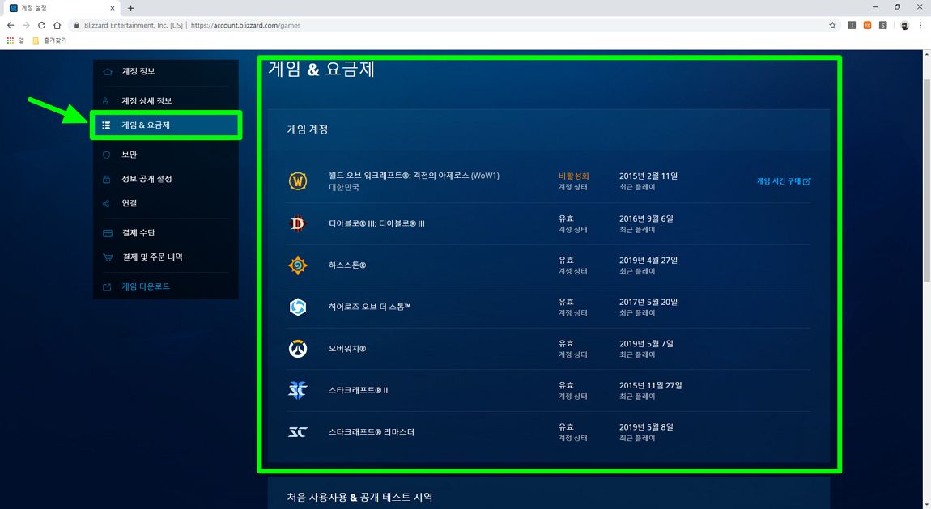
Task: Click the cart icon beside 결제 및 주문 내역
Action: coord(108,257)
